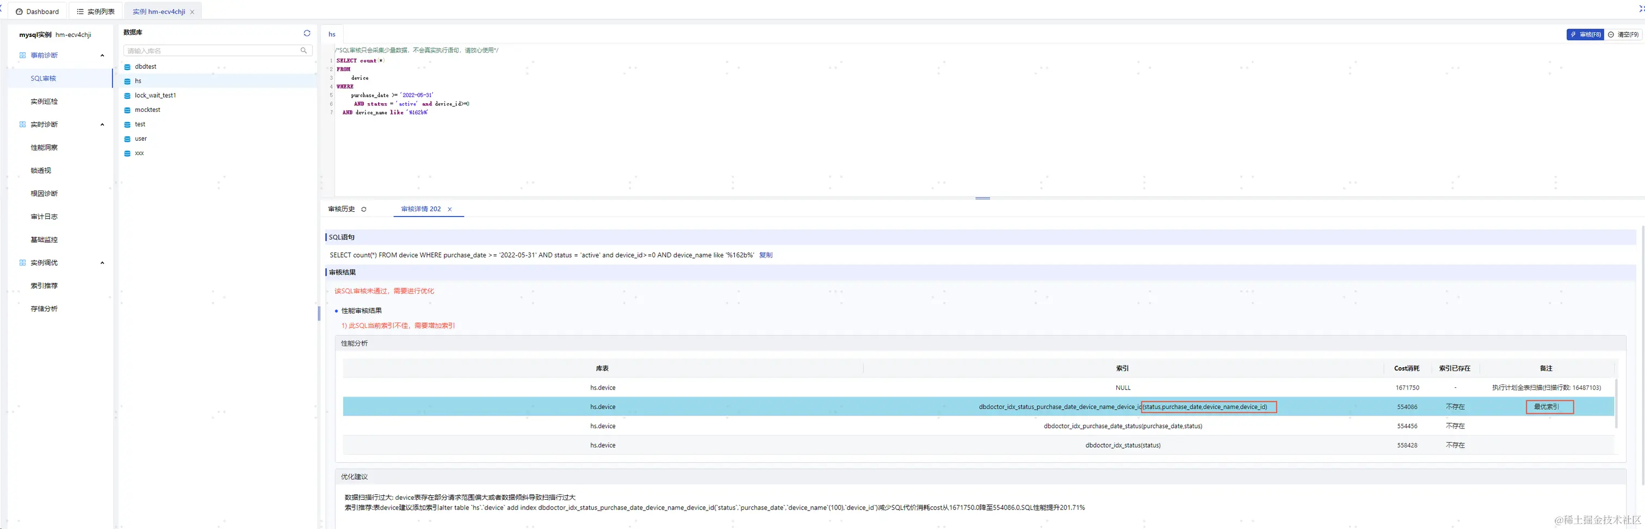Click the 库表 column header
1645x529 pixels.
[602, 368]
